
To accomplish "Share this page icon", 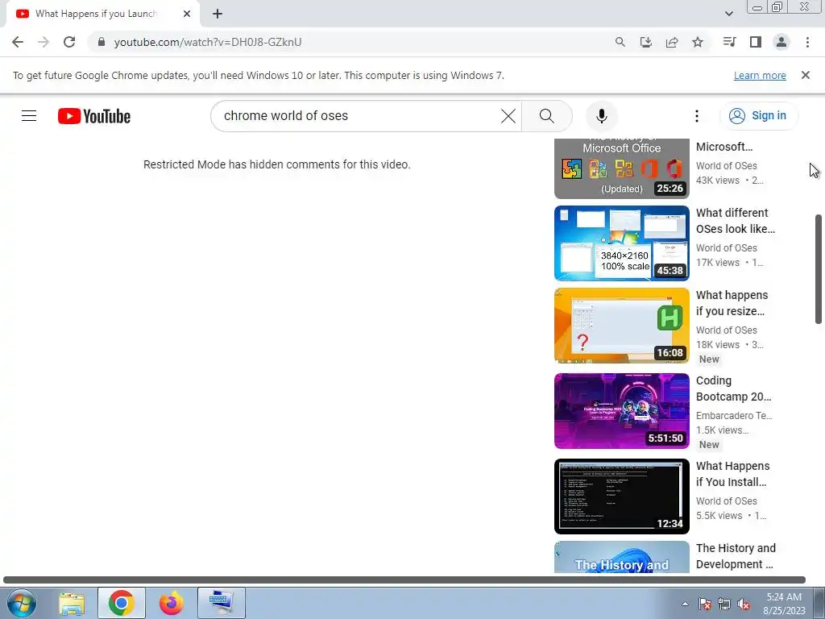I will point(672,42).
